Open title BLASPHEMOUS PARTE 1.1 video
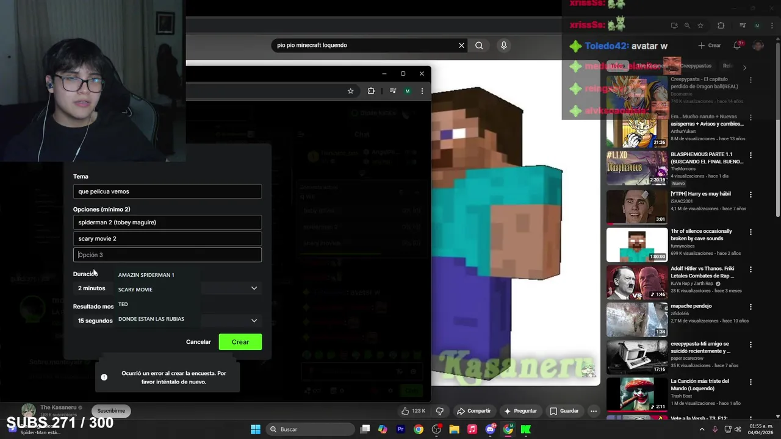Image resolution: width=781 pixels, height=439 pixels. pos(707,158)
